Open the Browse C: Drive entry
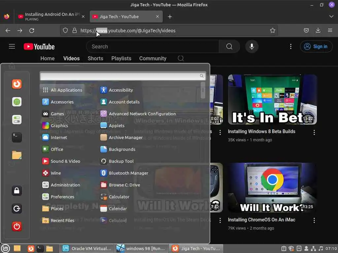The image size is (338, 253). [x=120, y=184]
